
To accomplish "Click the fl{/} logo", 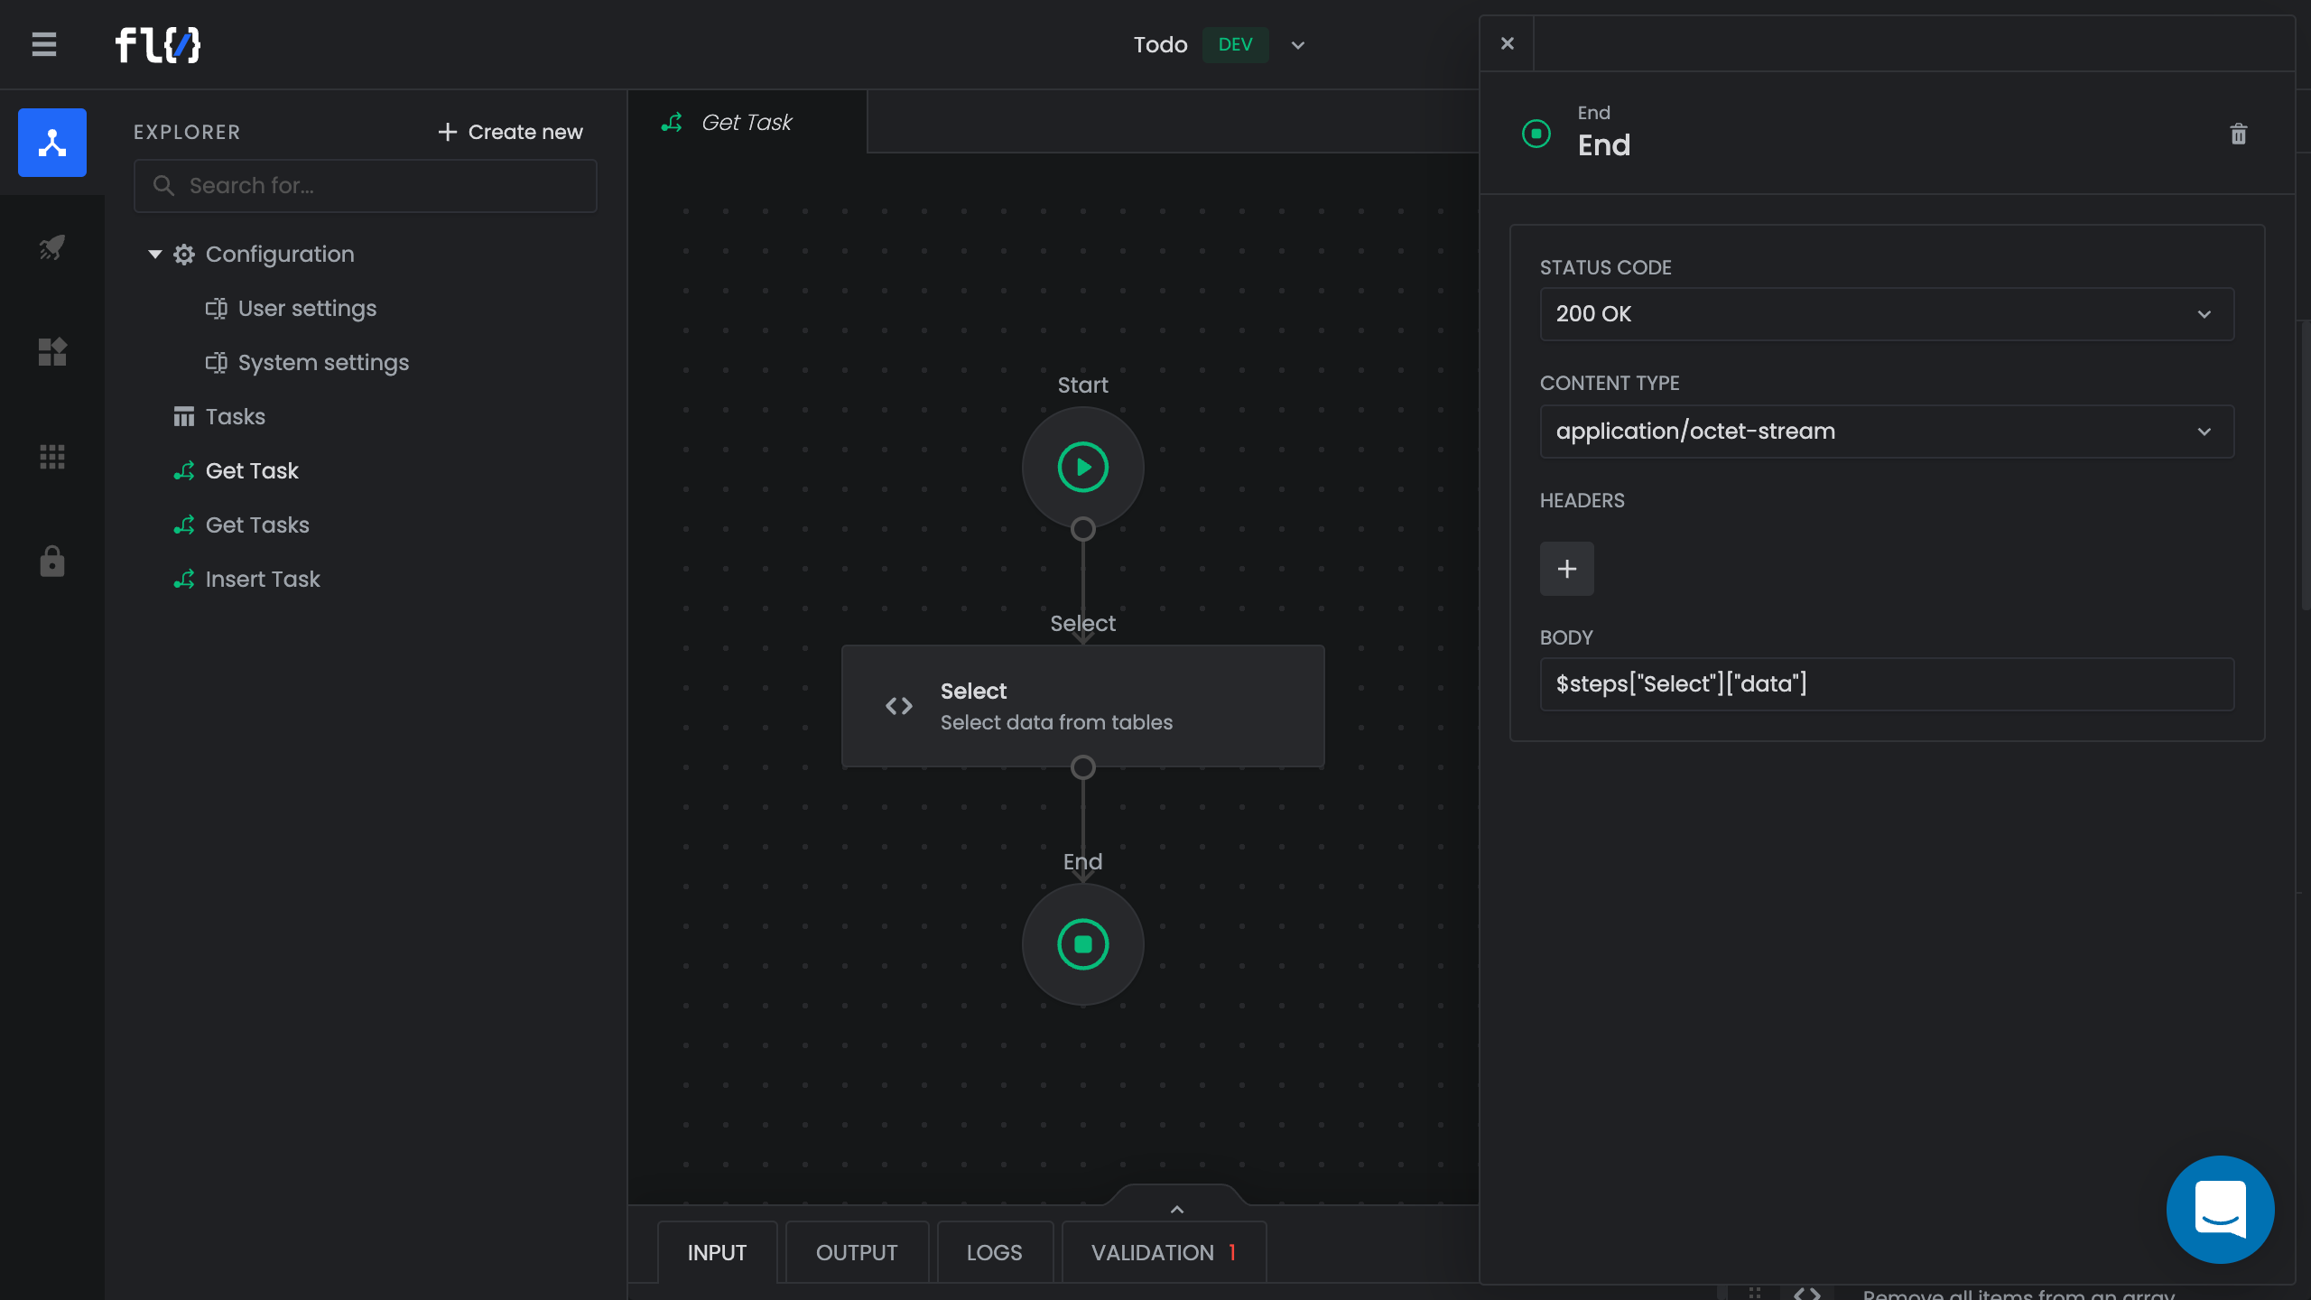I will pos(158,44).
